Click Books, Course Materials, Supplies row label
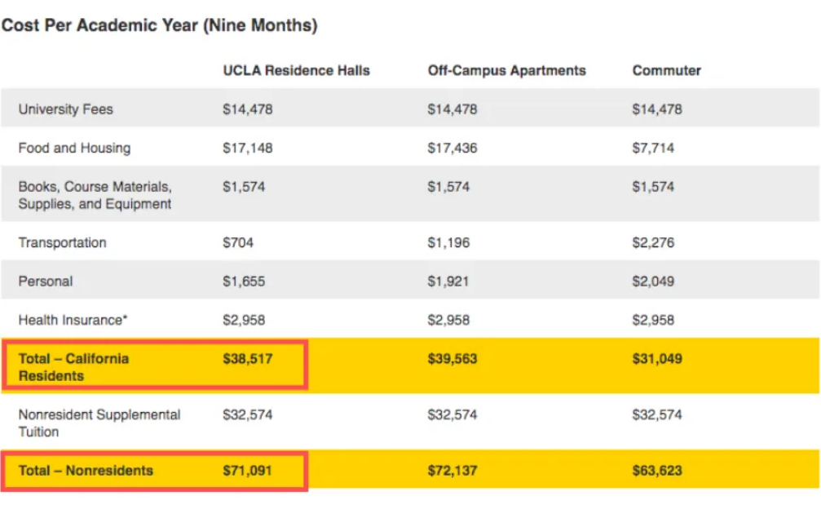The height and width of the screenshot is (505, 821). point(95,195)
